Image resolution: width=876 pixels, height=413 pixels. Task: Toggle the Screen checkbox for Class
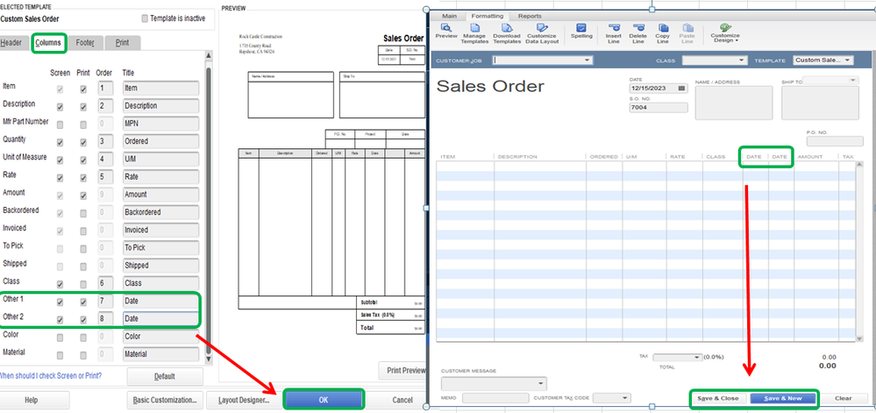pos(61,284)
